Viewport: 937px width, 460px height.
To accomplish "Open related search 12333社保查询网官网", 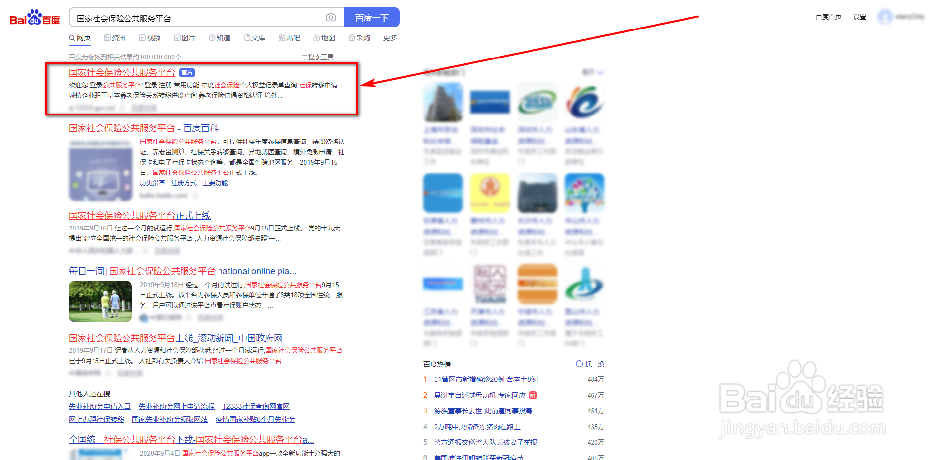I will click(256, 406).
